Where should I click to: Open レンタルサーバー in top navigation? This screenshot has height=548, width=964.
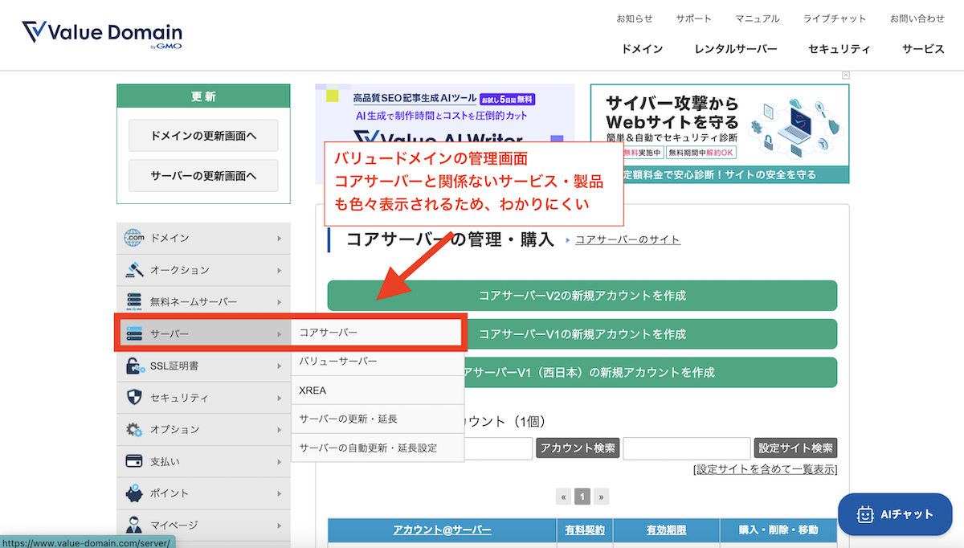point(736,49)
